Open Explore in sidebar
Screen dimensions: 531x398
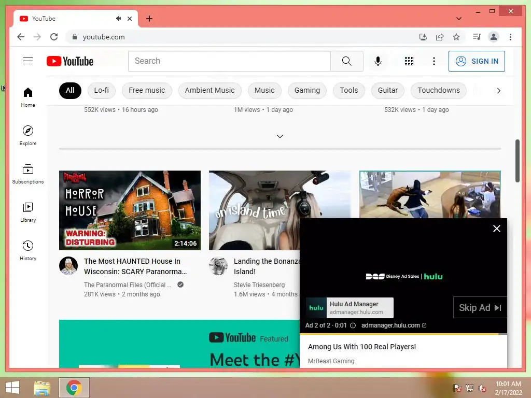pos(28,136)
